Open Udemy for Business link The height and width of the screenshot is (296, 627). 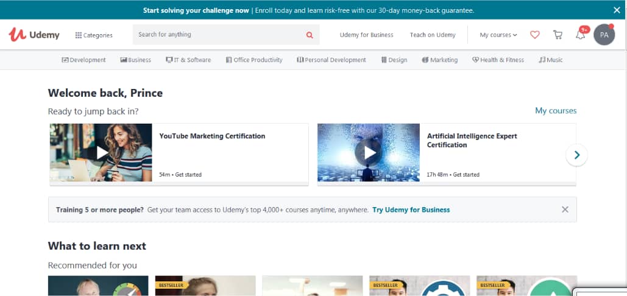[366, 35]
